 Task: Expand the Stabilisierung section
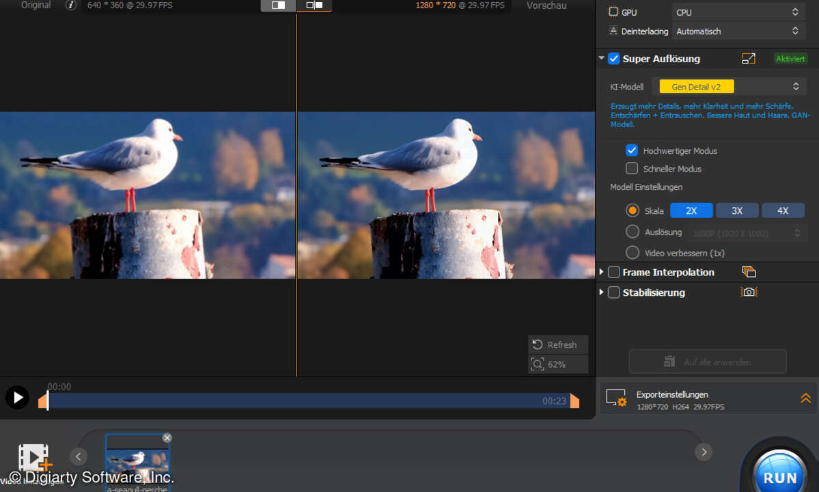click(601, 292)
